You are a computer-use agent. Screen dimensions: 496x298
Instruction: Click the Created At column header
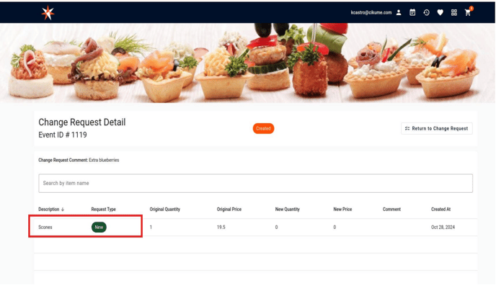[x=440, y=209]
